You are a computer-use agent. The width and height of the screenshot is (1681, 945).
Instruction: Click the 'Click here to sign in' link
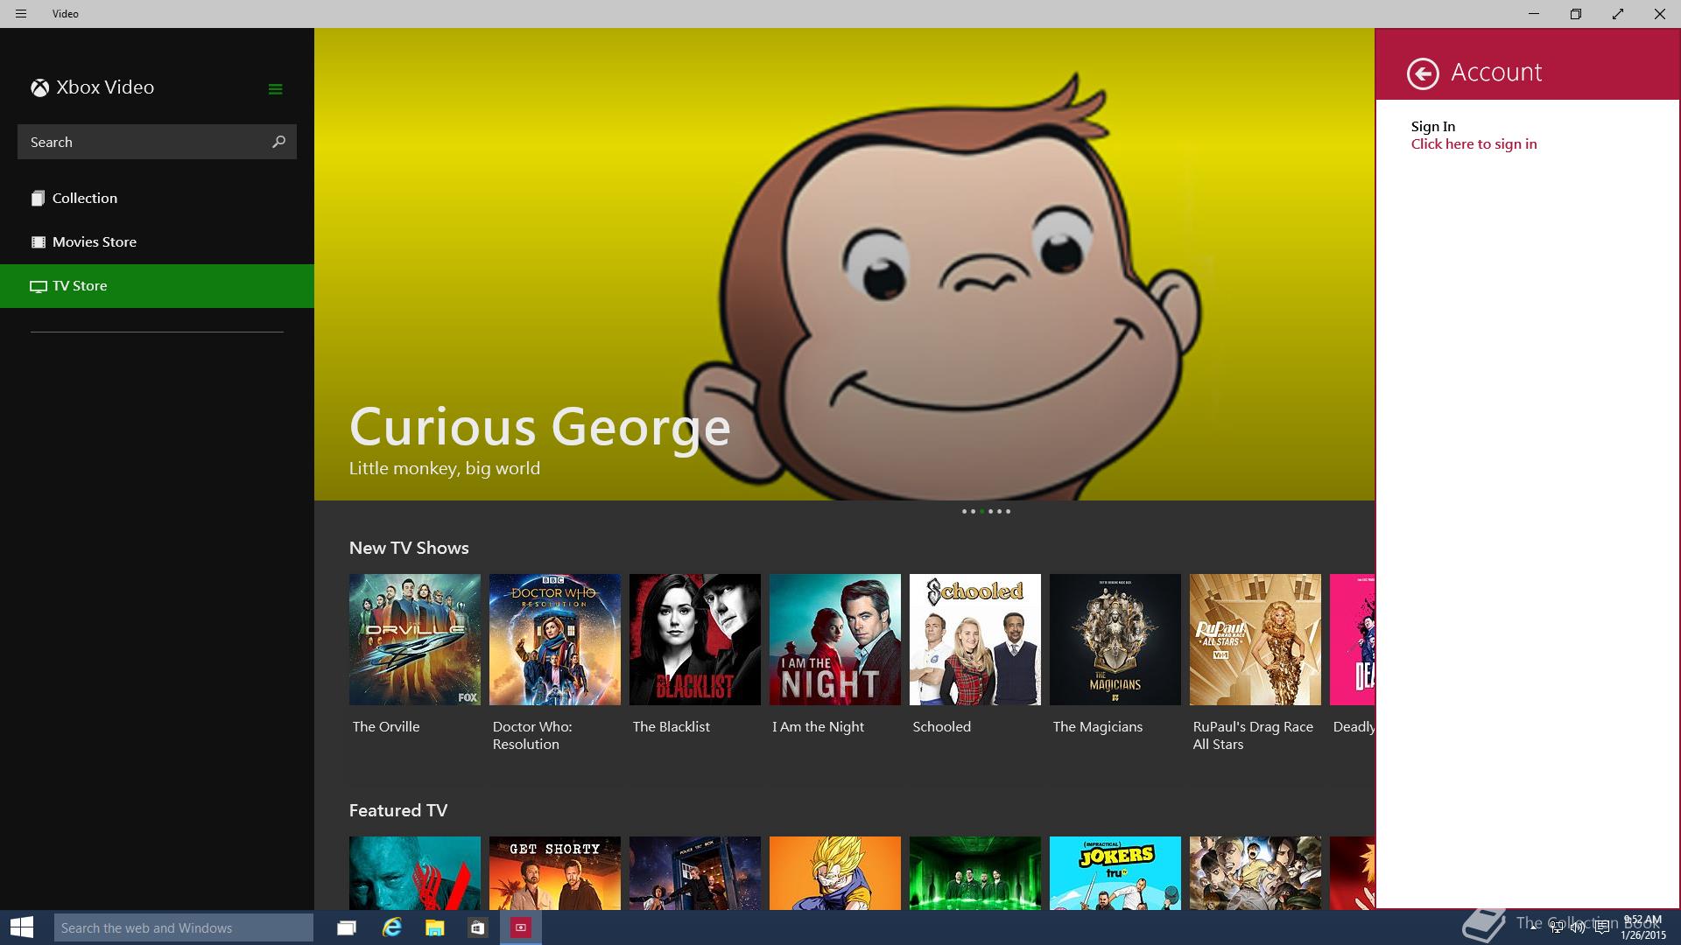(x=1474, y=144)
